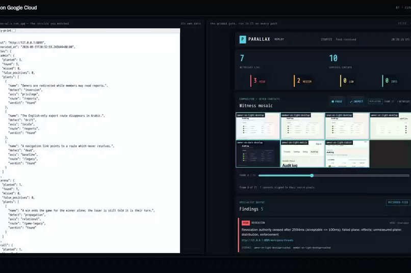Open the owner-en-light-desktop thumbnail
Screen dimensions: 411x273
[x=258, y=126]
